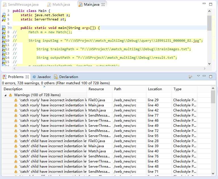The height and width of the screenshot is (179, 218).
Task: Sort problems by Resource column
Action: [x=100, y=89]
